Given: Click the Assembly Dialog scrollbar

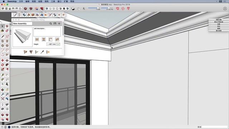Looking at the screenshot, I should coord(63,28).
